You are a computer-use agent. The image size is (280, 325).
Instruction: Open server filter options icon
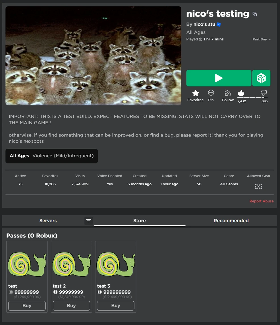pos(88,221)
